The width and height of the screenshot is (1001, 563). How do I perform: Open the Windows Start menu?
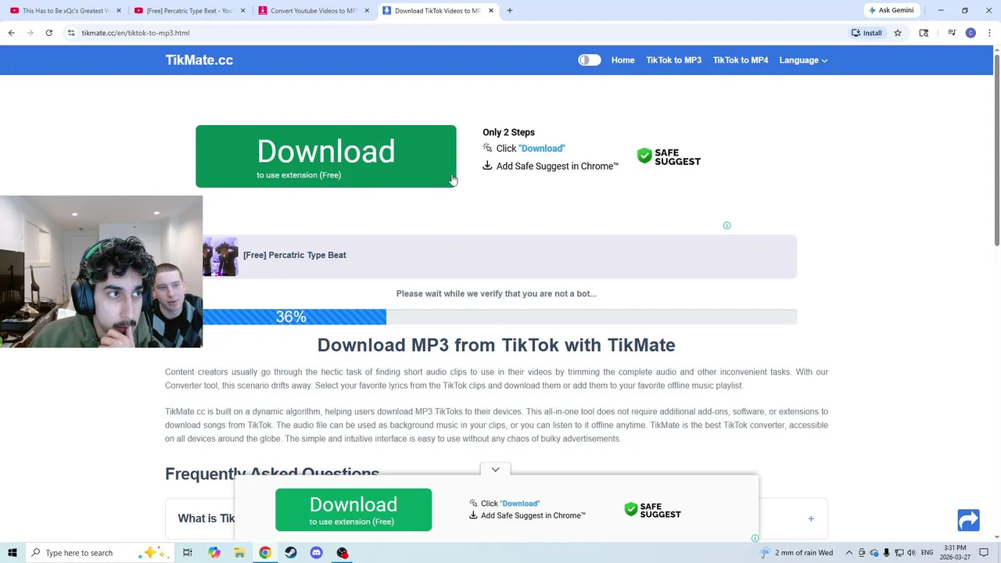[x=13, y=553]
